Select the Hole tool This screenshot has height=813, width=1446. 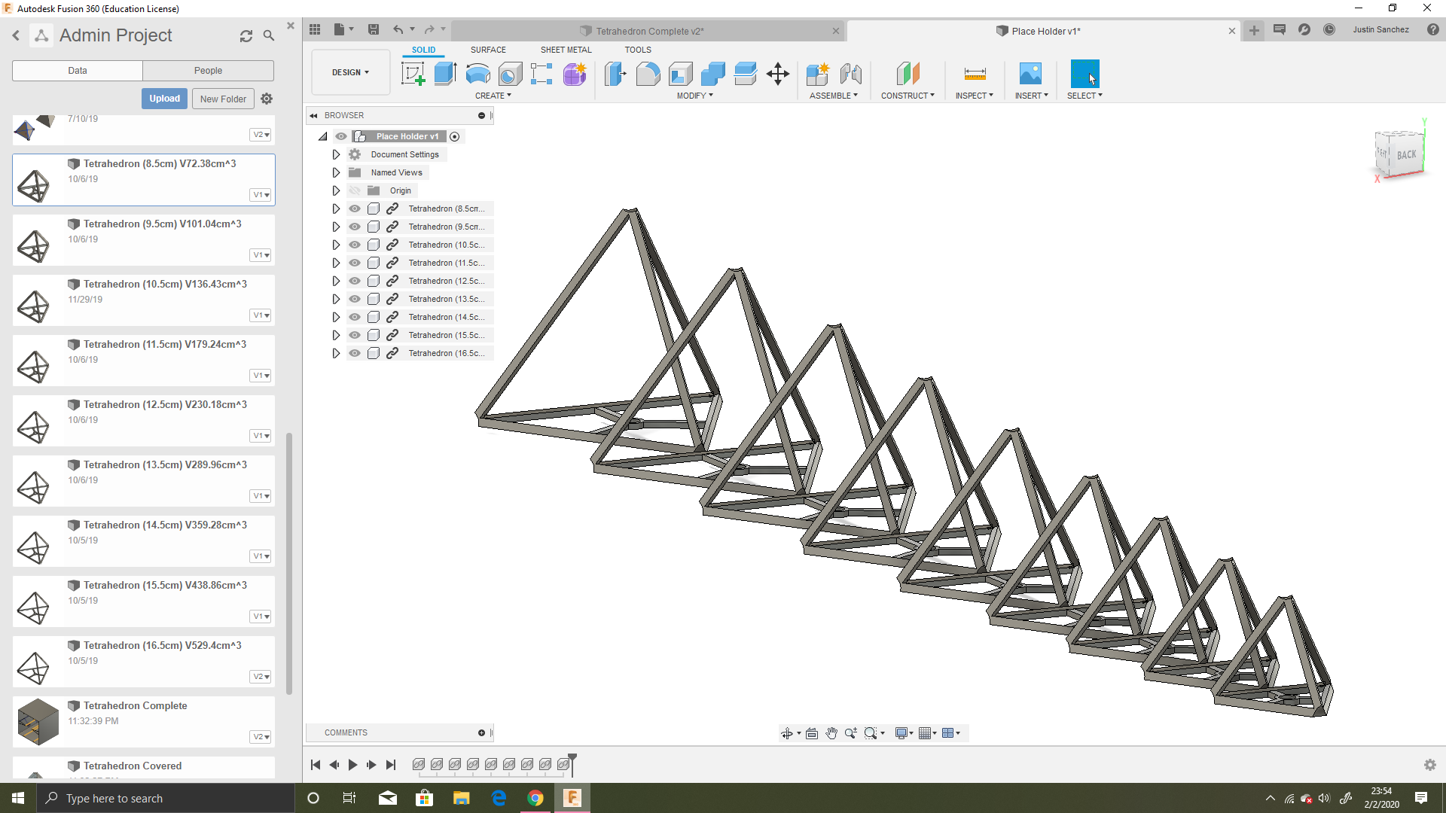[x=510, y=74]
